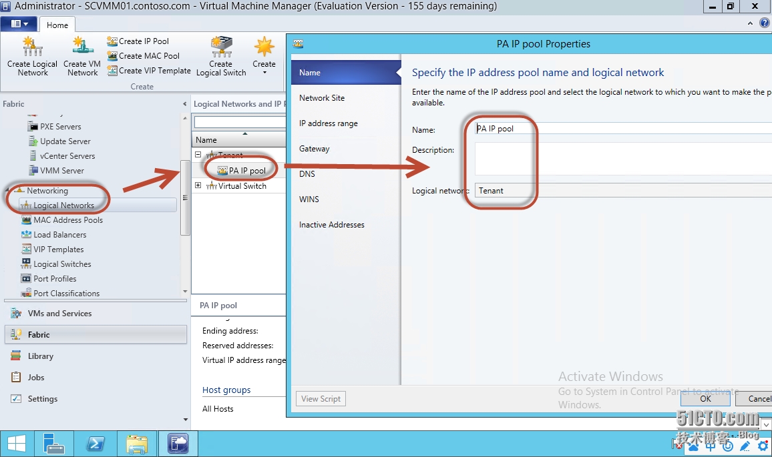Viewport: 772px width, 457px height.
Task: Select Logical Networks tree item
Action: [98, 205]
